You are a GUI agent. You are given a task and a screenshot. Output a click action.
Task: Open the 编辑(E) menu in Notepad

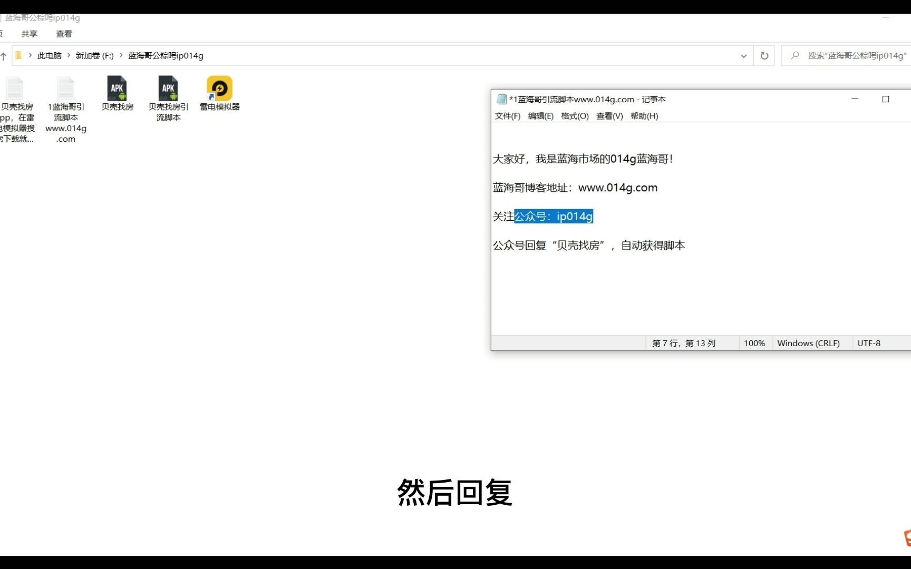tap(540, 116)
